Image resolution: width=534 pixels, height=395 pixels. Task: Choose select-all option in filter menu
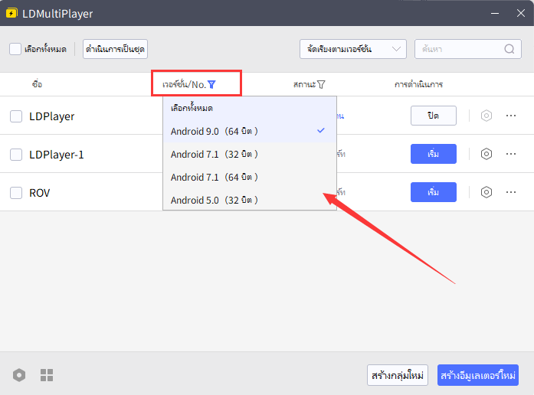[250, 108]
